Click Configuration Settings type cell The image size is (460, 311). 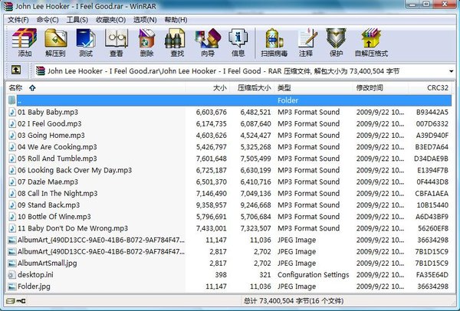(x=314, y=275)
